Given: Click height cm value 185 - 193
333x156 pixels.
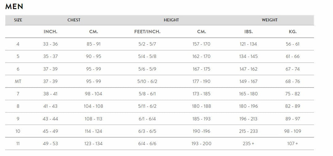Looking at the screenshot, I should (x=201, y=119).
